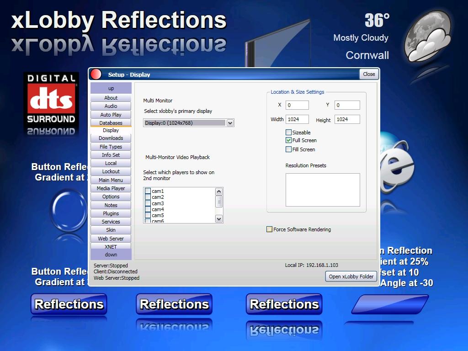
Task: Enable the Sizeable checkbox
Action: coord(289,132)
